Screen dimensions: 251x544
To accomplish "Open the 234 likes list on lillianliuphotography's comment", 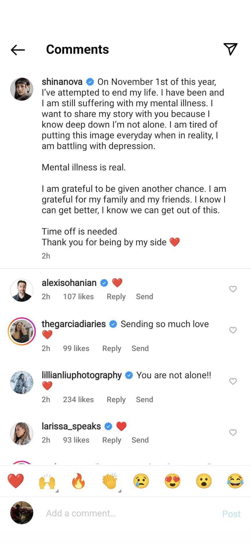I will 78,399.
